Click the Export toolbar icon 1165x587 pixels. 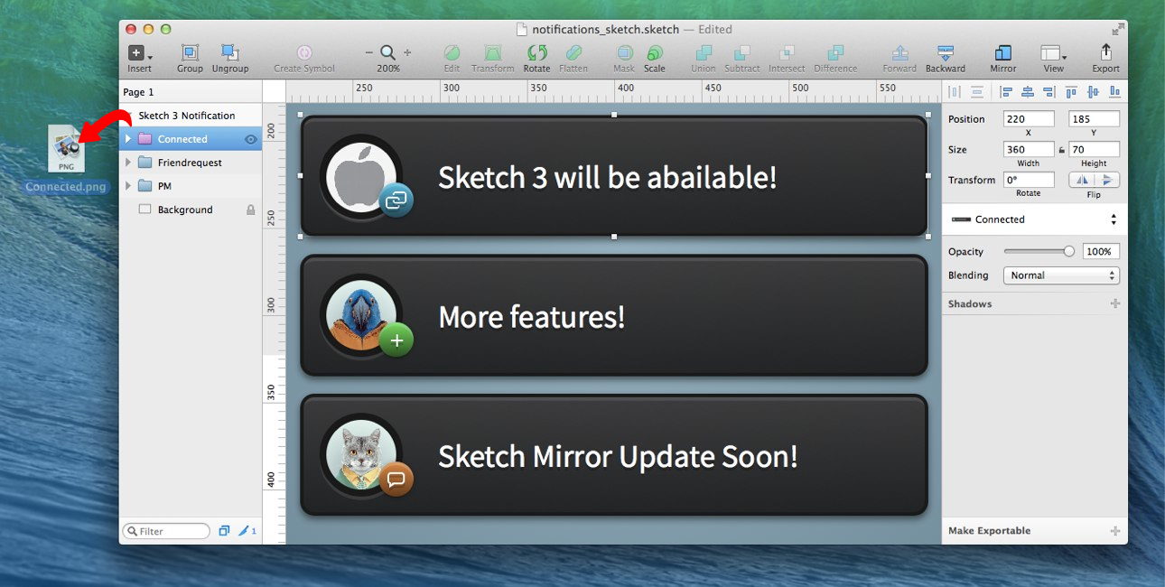click(1105, 52)
